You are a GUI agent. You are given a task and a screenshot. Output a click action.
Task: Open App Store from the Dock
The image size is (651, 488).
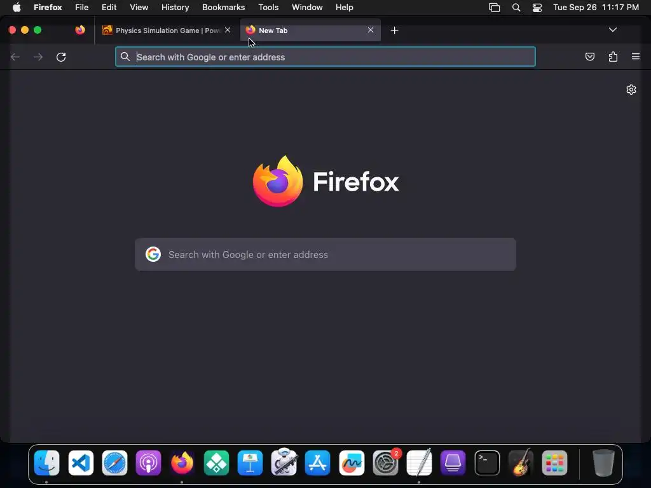318,463
